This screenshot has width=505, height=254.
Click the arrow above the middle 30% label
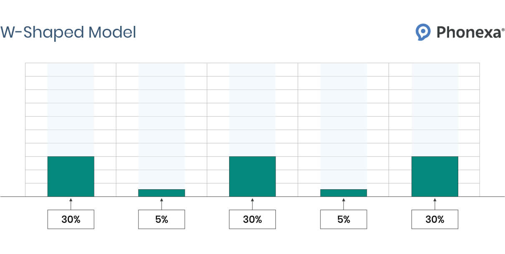click(x=252, y=204)
